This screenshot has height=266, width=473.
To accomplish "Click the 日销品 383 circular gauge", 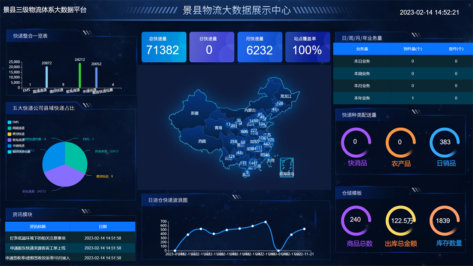I will tap(445, 142).
